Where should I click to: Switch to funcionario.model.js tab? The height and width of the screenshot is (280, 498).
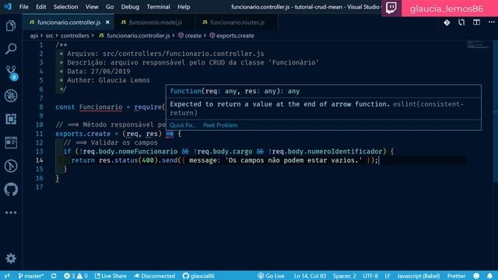click(155, 23)
